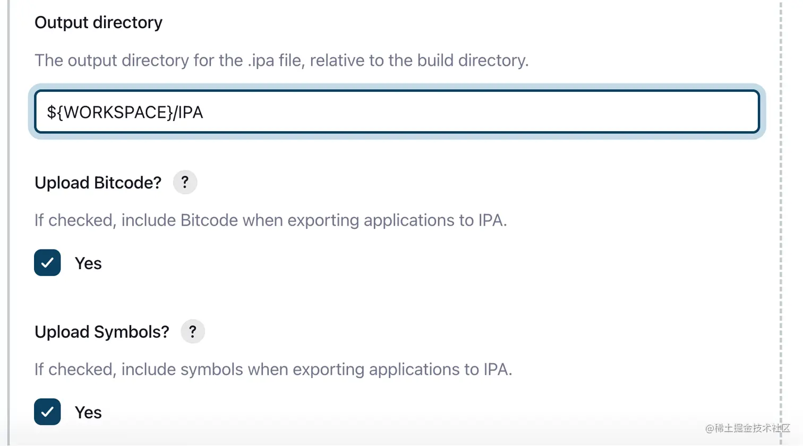
Task: Click the Upload Bitcode? heading text
Action: (x=98, y=183)
